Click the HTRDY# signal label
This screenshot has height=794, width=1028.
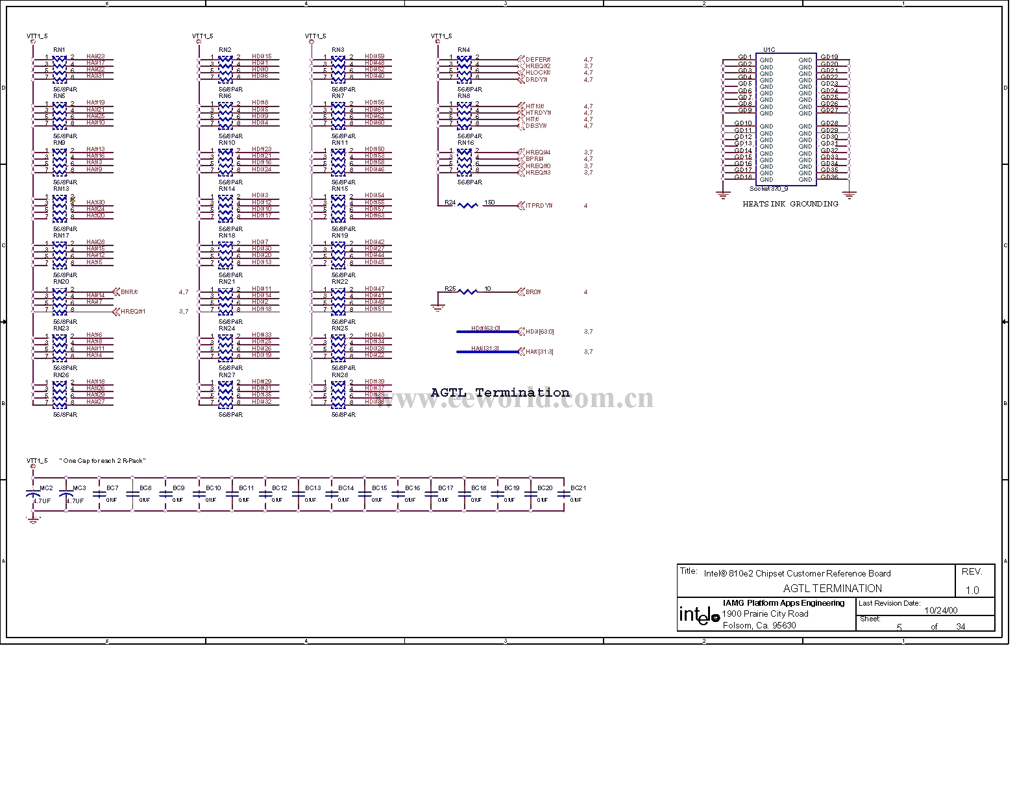click(539, 113)
